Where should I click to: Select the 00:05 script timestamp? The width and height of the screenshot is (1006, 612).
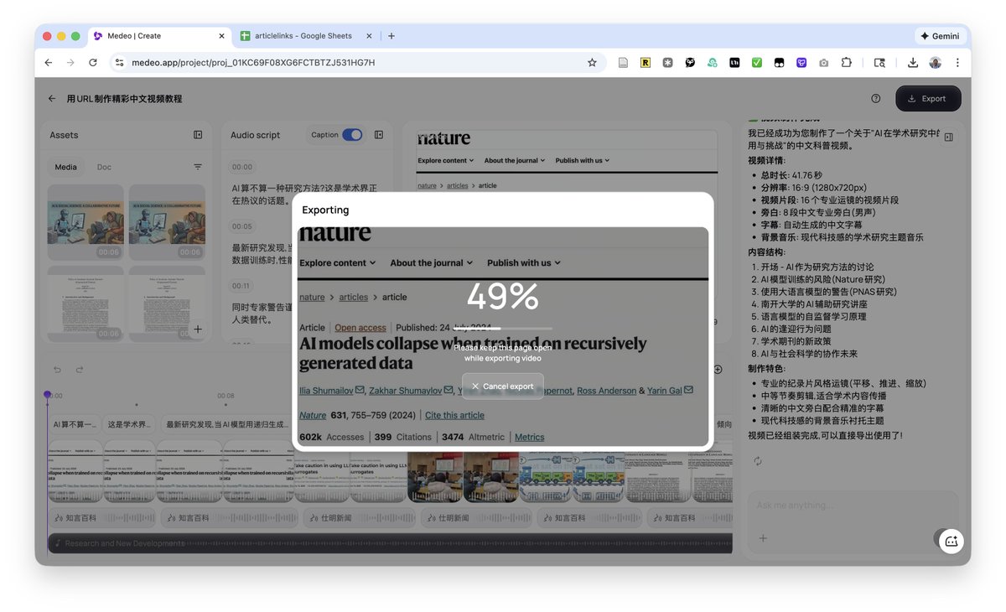click(x=242, y=226)
